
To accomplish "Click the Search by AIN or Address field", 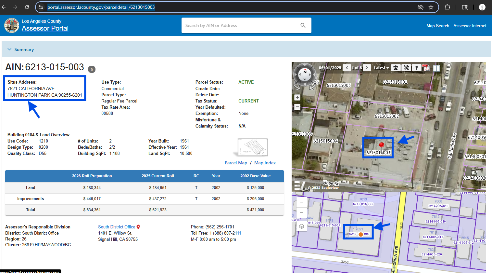I will 240,25.
